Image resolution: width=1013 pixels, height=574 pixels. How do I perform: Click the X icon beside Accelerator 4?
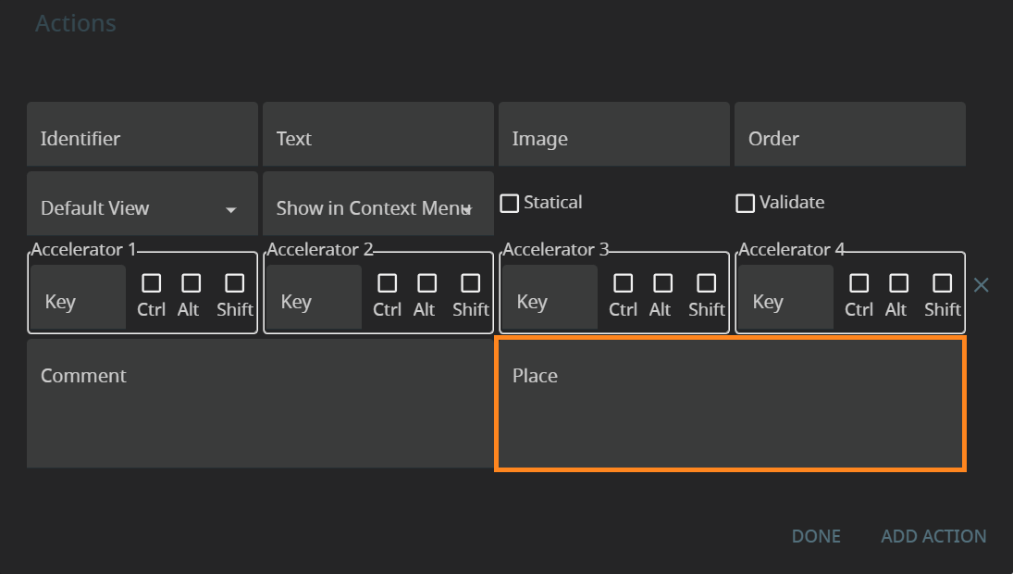tap(982, 285)
